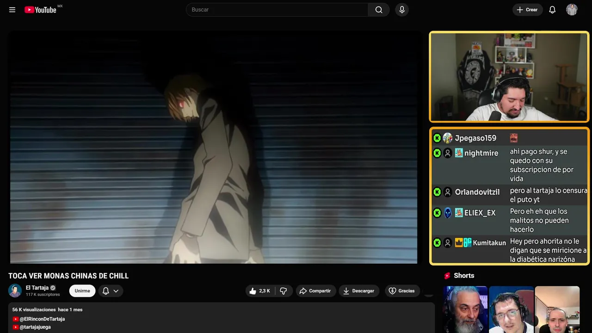This screenshot has height=333, width=592.
Task: Click the 'pero al tartaja lo censura' message
Action: click(x=549, y=195)
